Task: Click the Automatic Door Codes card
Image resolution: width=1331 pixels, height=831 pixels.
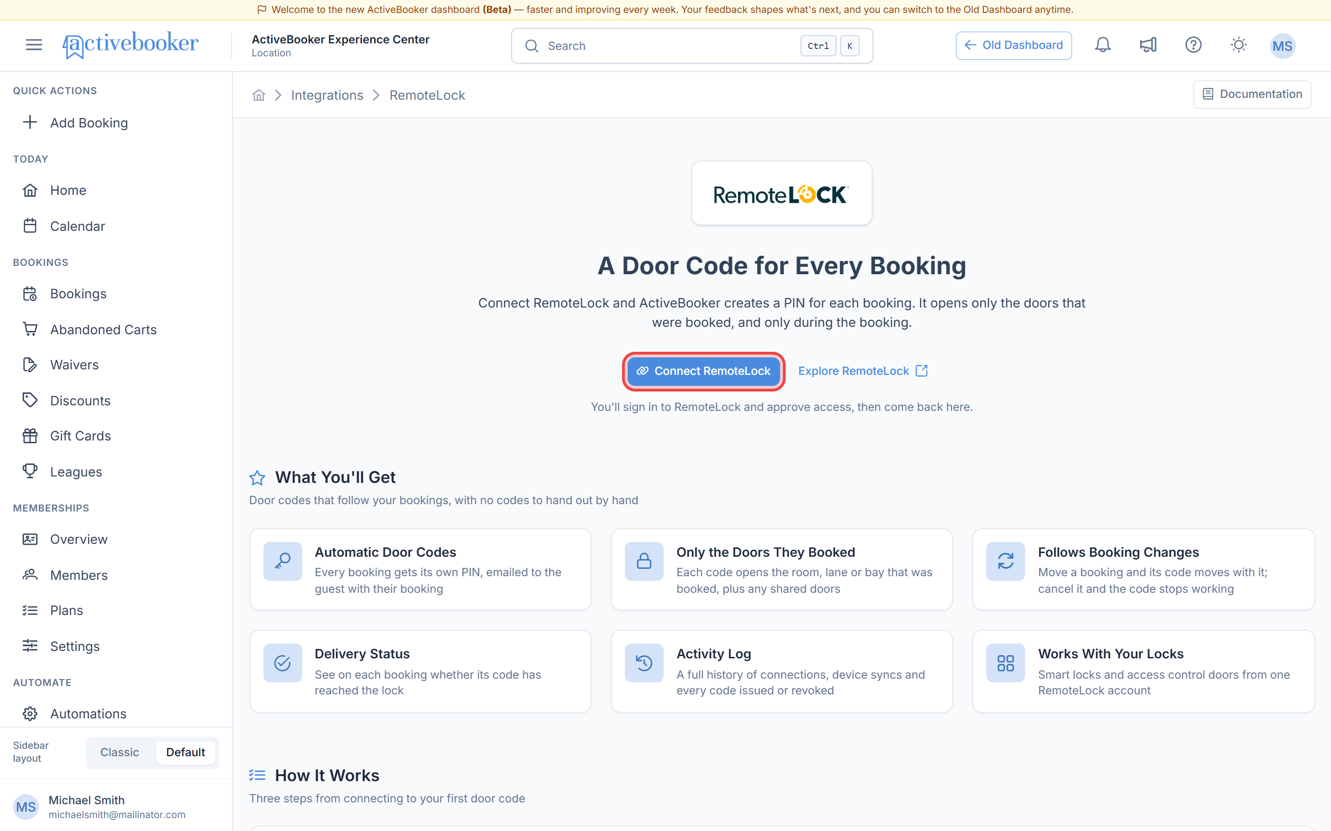Action: pos(420,569)
